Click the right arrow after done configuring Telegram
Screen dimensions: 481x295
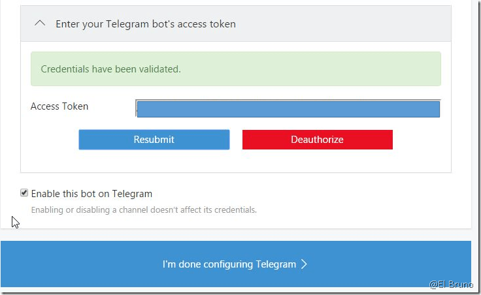304,264
